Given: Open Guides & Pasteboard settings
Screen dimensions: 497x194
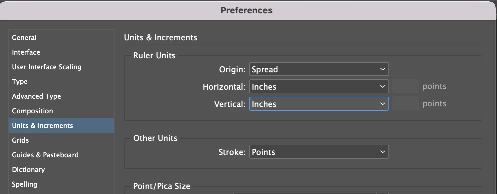Looking at the screenshot, I should tap(45, 155).
